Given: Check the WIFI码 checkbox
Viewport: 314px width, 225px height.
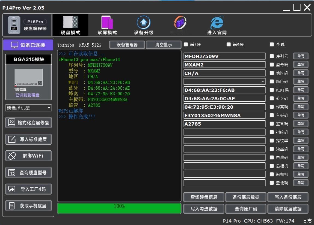Looking at the screenshot, I should point(272,90).
